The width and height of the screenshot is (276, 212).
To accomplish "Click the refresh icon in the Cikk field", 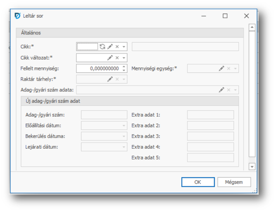I will (x=102, y=47).
